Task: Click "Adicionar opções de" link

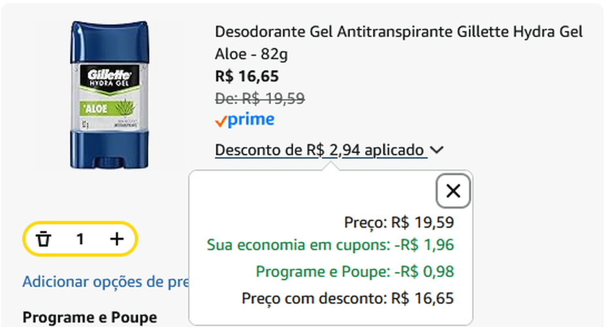Action: tap(105, 282)
